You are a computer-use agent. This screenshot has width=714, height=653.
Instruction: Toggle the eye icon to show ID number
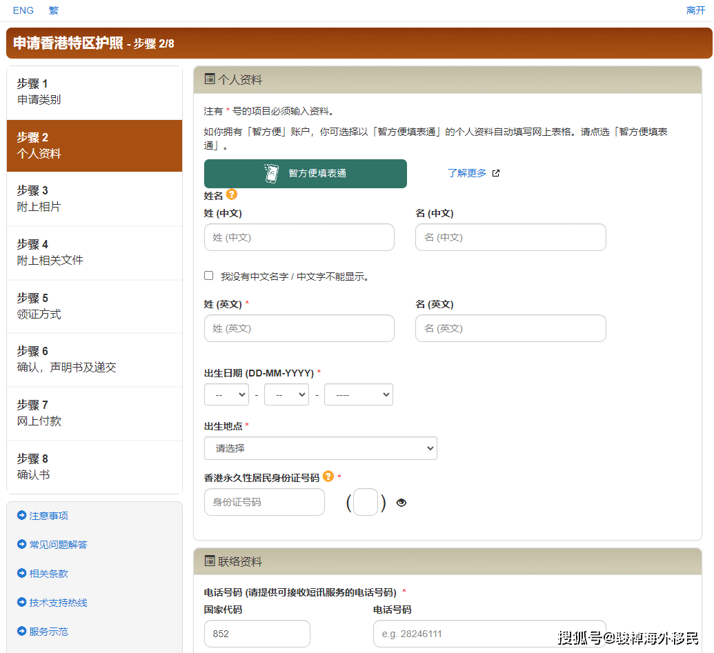click(401, 503)
